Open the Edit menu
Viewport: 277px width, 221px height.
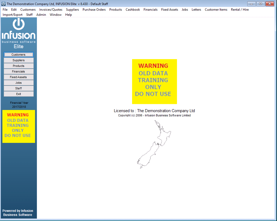point(14,10)
